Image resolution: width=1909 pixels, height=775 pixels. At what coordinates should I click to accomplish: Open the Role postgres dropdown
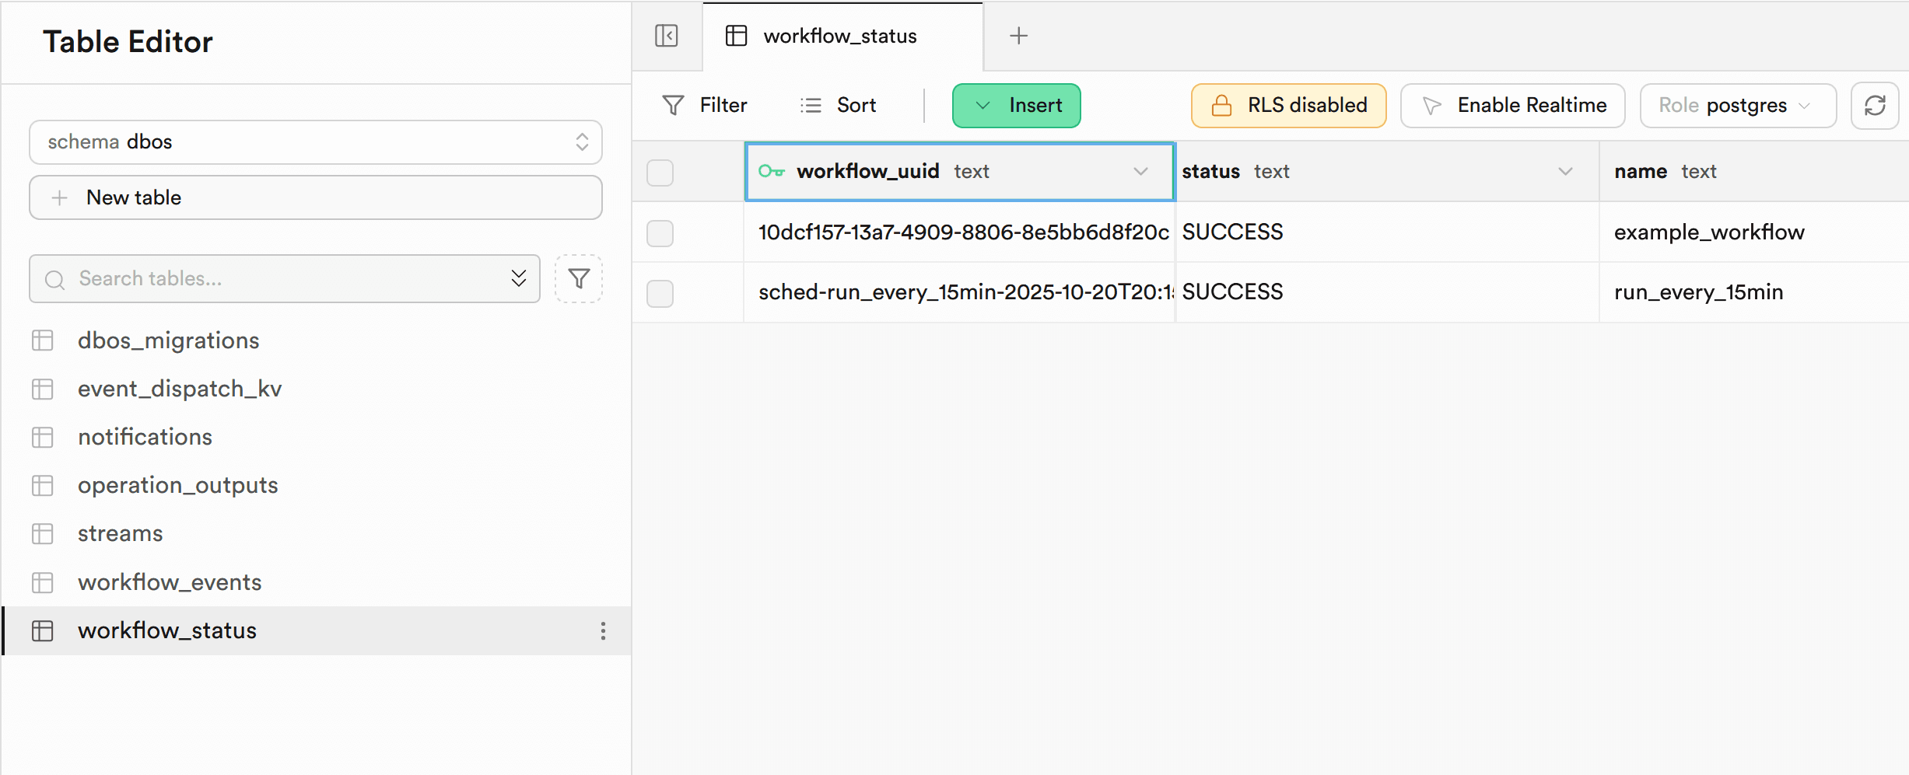[1737, 106]
